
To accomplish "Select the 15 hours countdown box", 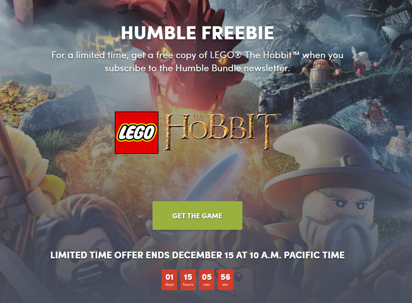I will (188, 280).
